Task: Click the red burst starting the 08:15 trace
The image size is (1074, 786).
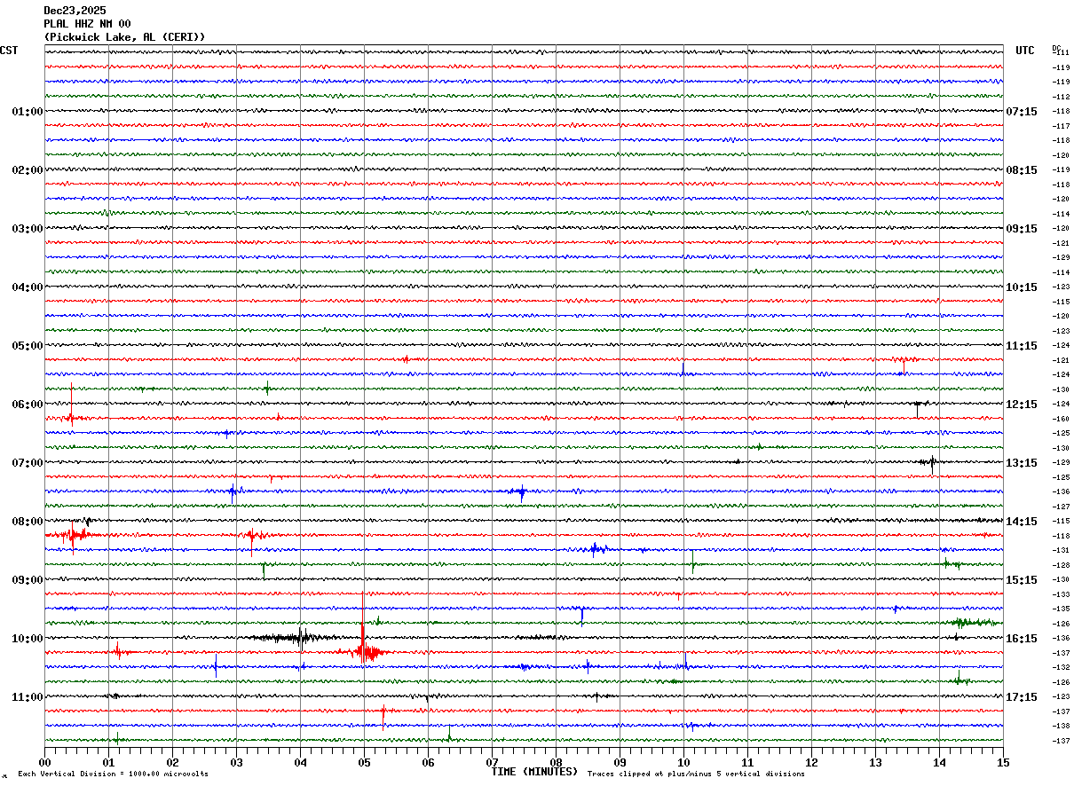Action: (69, 536)
